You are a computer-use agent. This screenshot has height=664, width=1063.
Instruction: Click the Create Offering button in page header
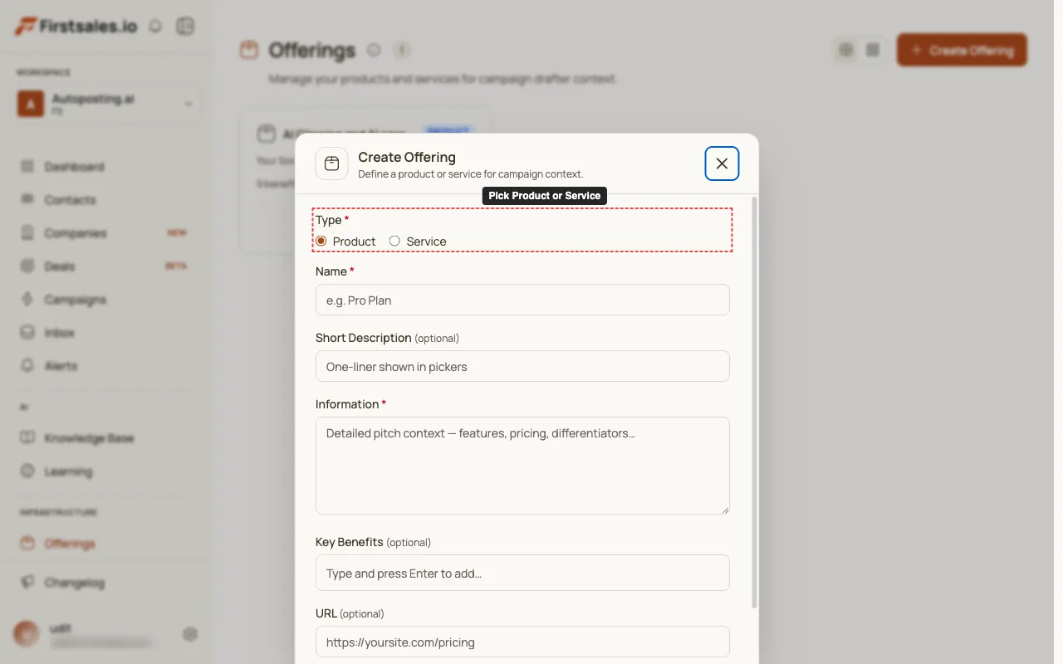point(962,50)
